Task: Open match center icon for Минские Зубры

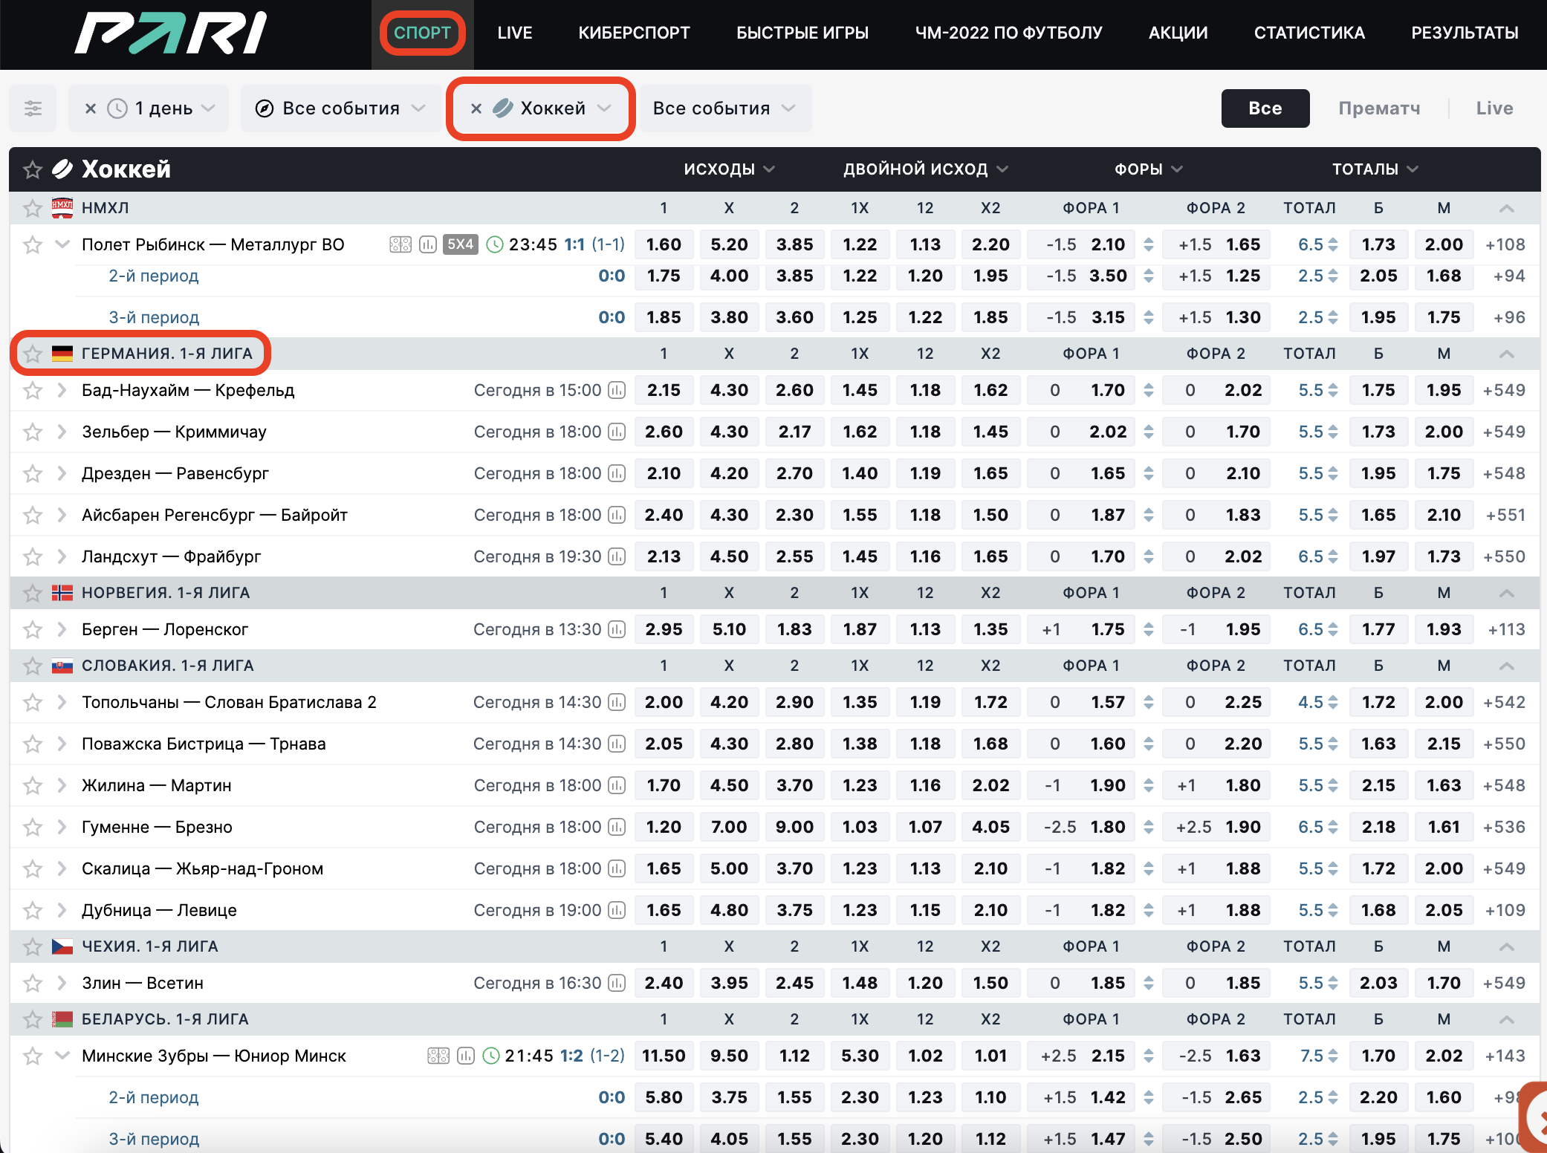Action: pos(438,1056)
